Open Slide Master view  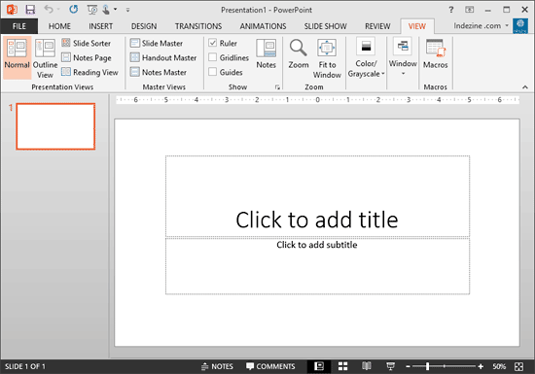tap(157, 44)
